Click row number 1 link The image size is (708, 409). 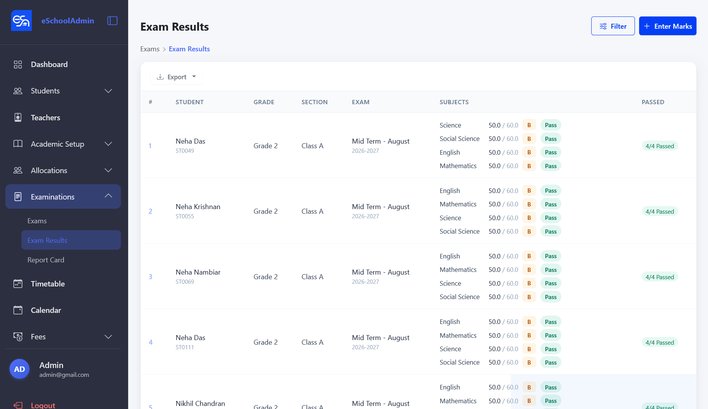tap(150, 146)
